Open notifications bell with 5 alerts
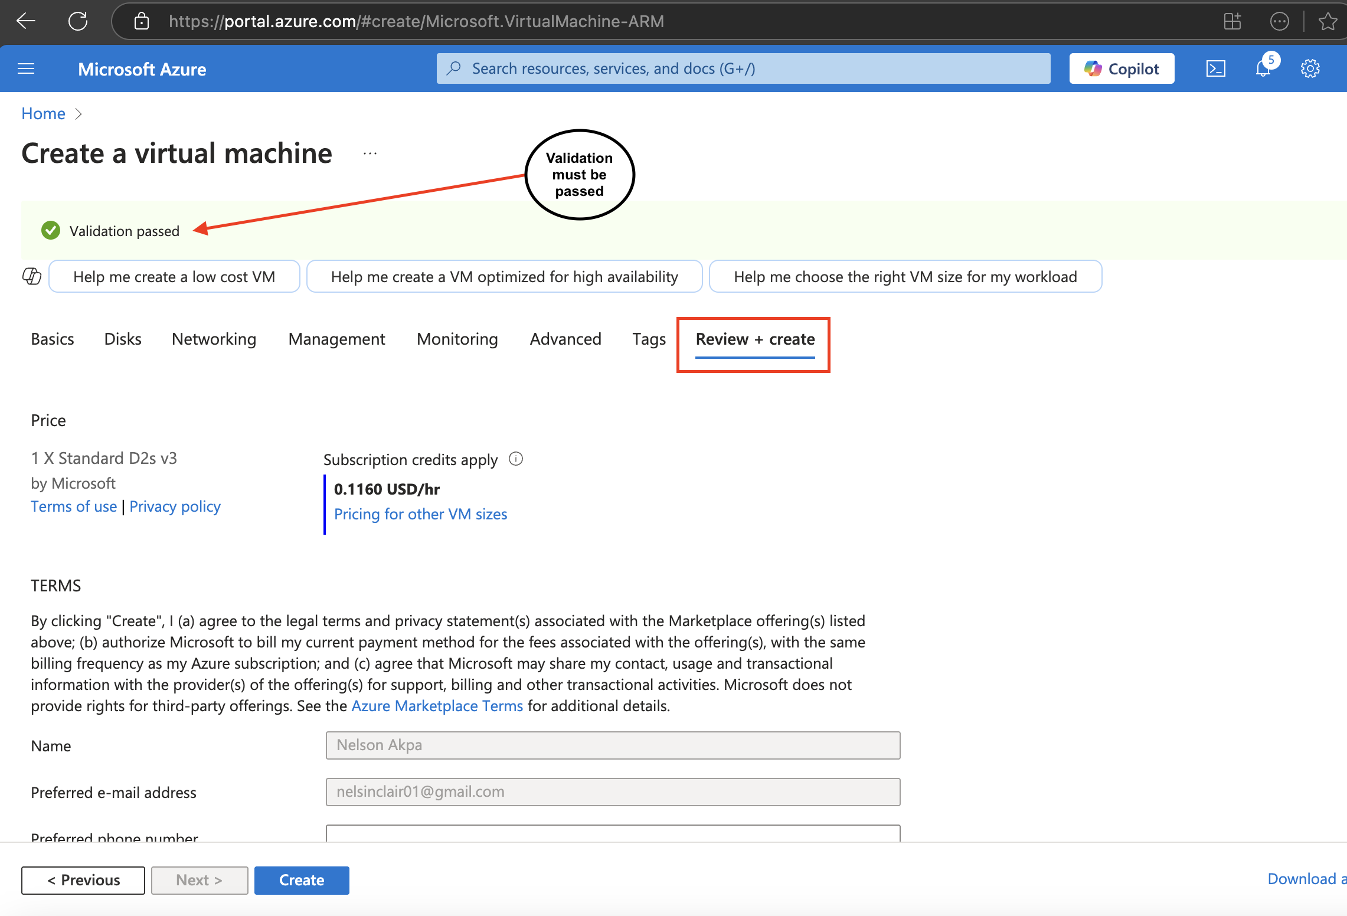Image resolution: width=1347 pixels, height=916 pixels. (x=1264, y=68)
